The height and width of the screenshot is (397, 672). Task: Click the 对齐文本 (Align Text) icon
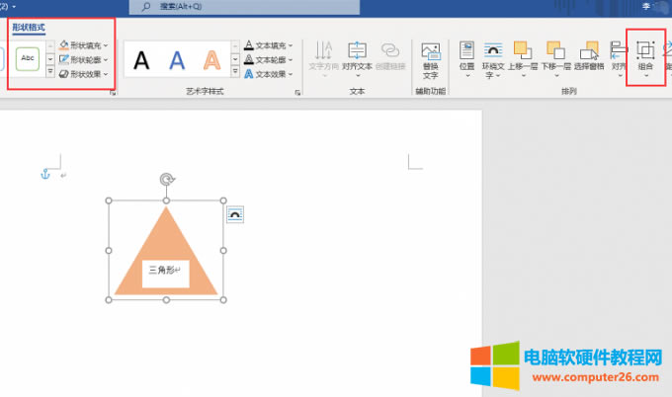pyautogui.click(x=357, y=56)
